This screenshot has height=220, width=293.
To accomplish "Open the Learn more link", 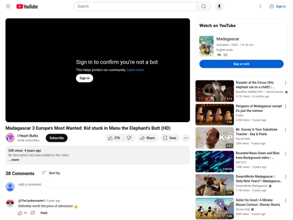I will coord(135,70).
